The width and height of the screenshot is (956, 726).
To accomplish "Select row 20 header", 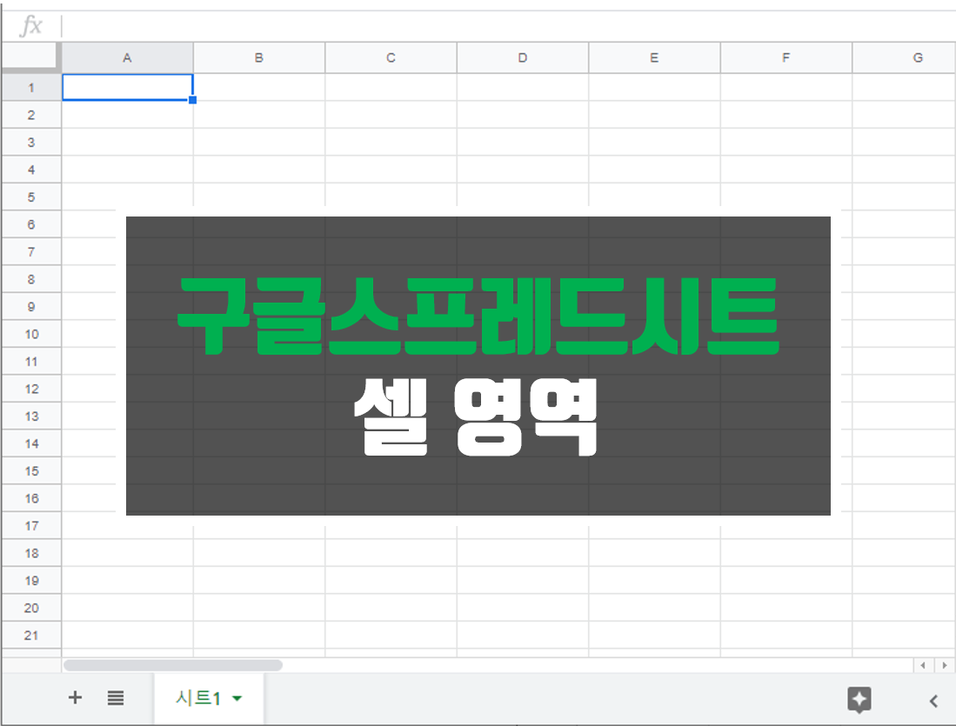I will click(x=31, y=609).
